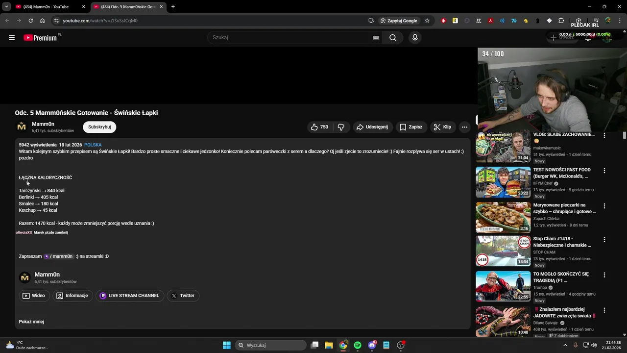
Task: Create a clip with Klip button
Action: coord(442,127)
